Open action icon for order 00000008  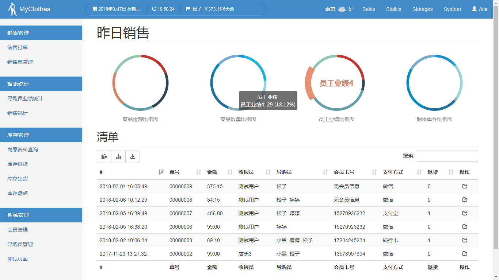click(465, 200)
